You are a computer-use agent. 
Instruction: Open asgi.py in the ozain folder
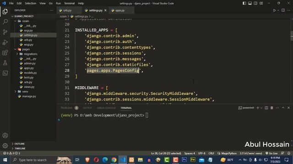pyautogui.click(x=28, y=31)
